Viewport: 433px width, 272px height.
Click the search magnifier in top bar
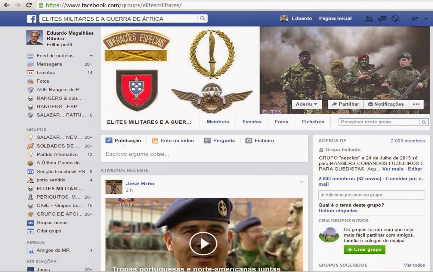(x=203, y=18)
